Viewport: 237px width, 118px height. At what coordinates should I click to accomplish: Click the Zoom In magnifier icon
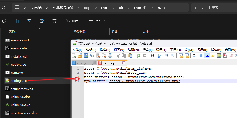pos(167,55)
